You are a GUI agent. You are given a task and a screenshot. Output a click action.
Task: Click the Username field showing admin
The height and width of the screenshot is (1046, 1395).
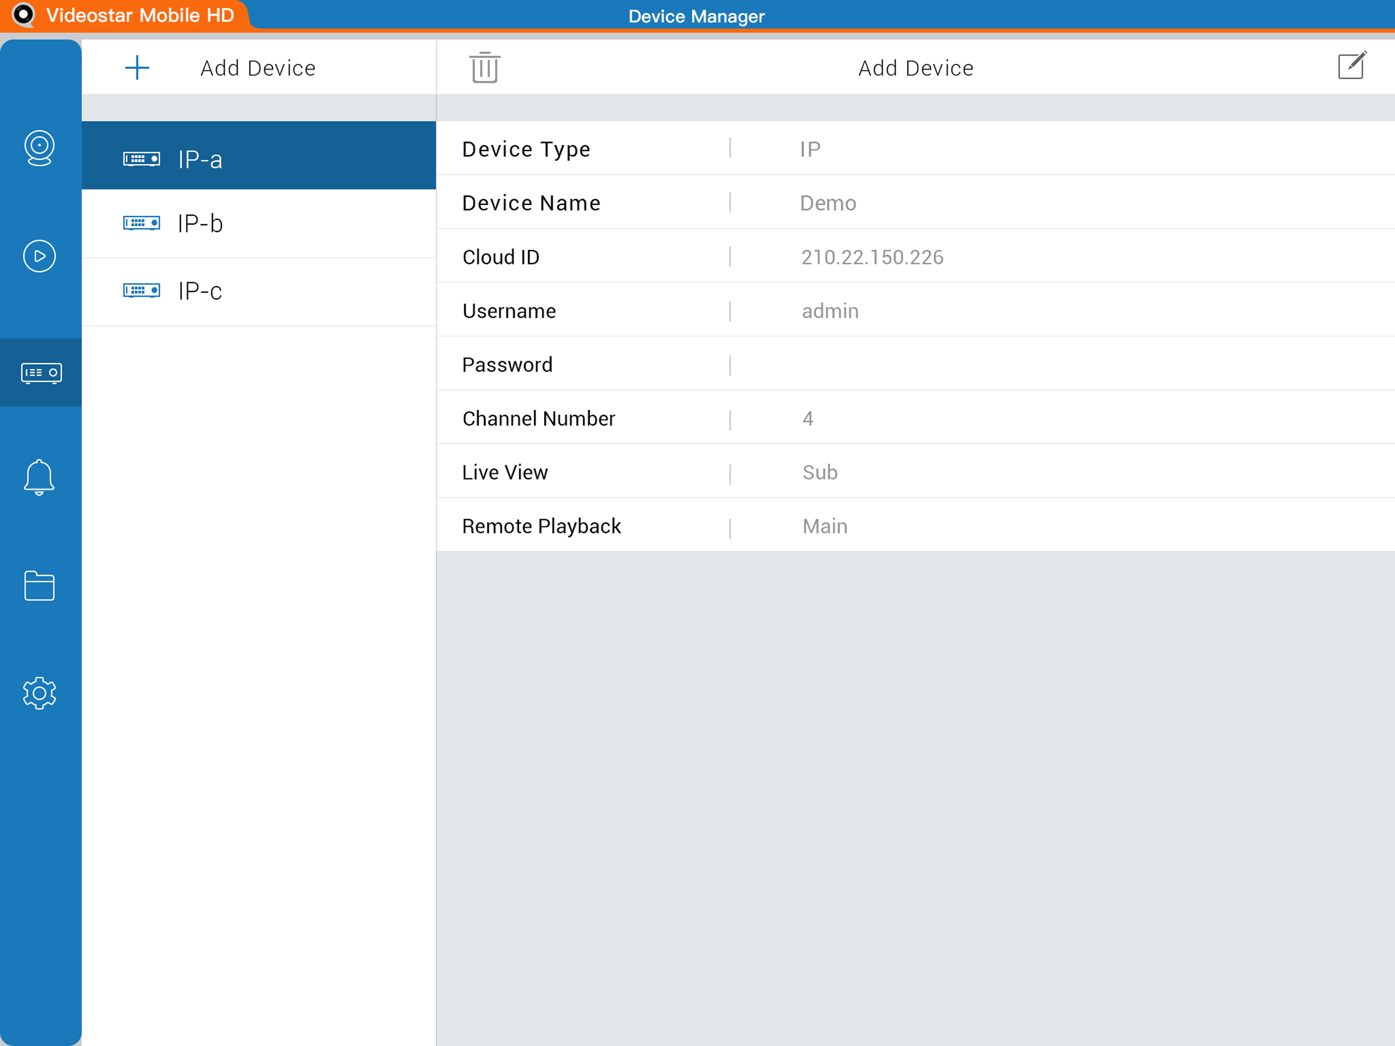829,311
